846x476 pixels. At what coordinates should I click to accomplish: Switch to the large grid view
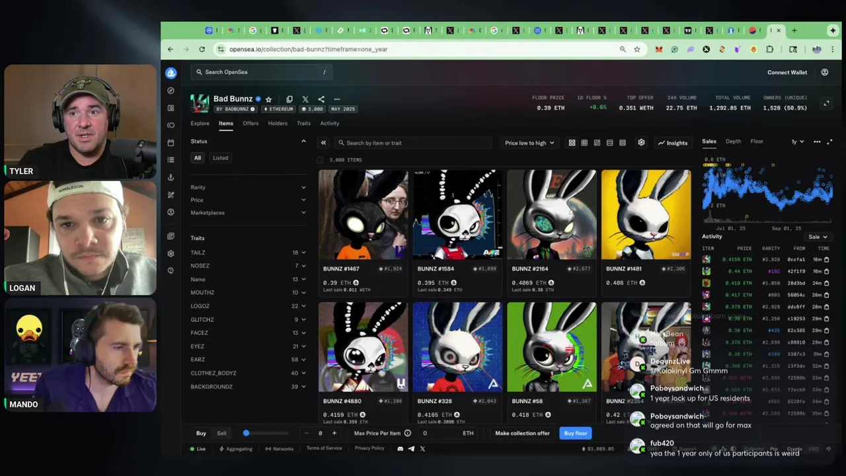pyautogui.click(x=572, y=143)
